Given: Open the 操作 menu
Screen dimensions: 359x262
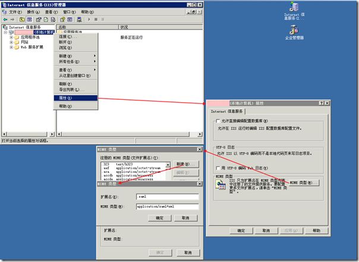Looking at the screenshot, I should click(x=33, y=12).
